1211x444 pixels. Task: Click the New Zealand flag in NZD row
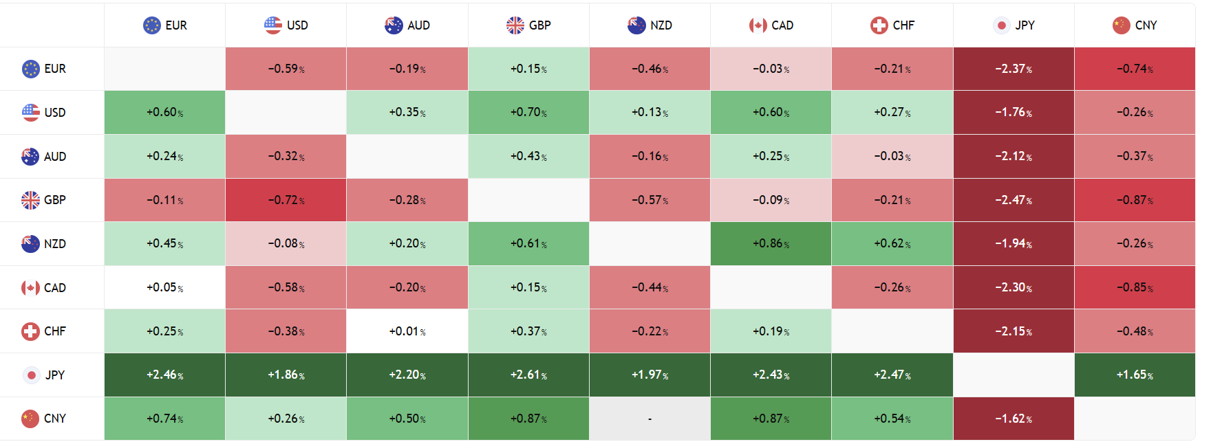click(30, 244)
